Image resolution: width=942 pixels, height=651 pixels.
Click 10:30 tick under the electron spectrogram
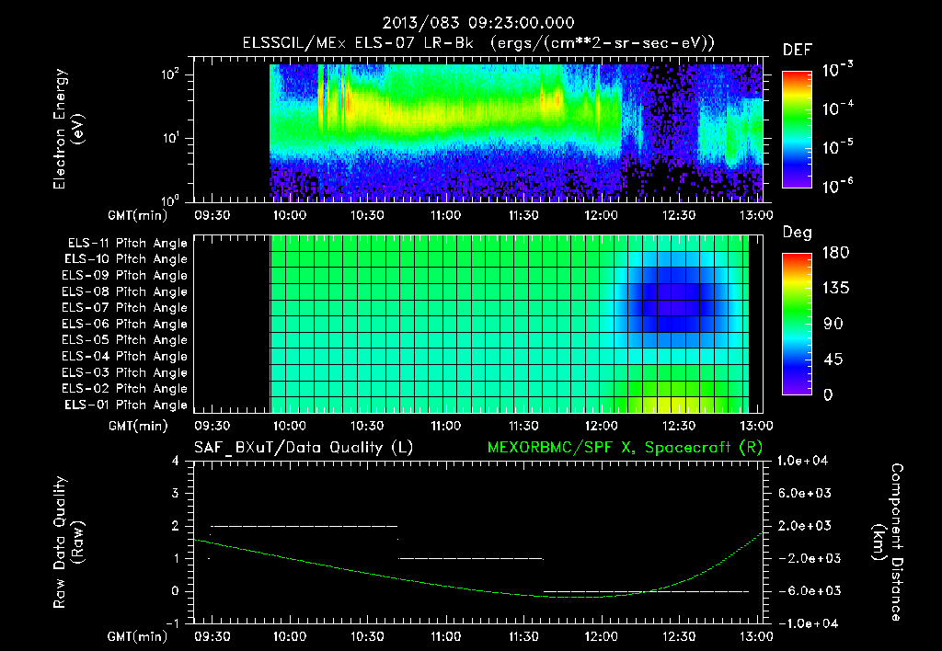click(x=367, y=215)
